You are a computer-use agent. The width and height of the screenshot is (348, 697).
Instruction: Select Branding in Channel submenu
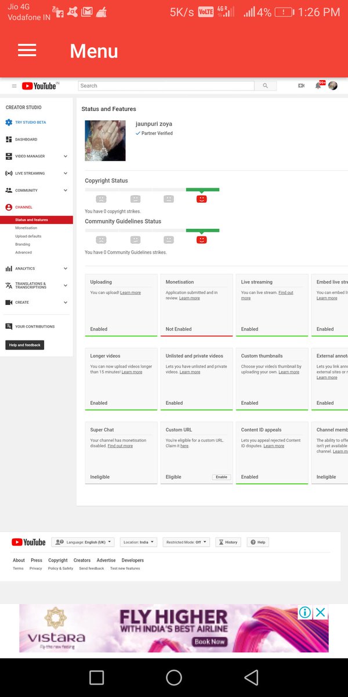point(23,245)
